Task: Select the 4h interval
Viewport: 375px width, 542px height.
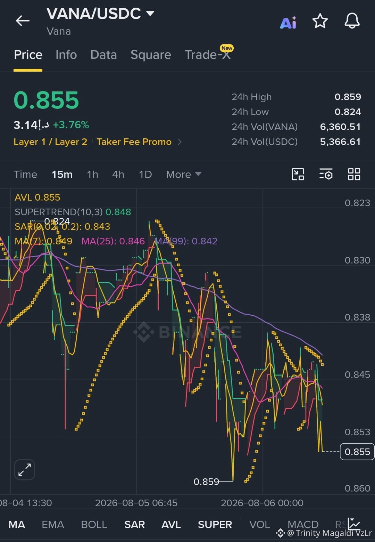Action: (x=118, y=174)
